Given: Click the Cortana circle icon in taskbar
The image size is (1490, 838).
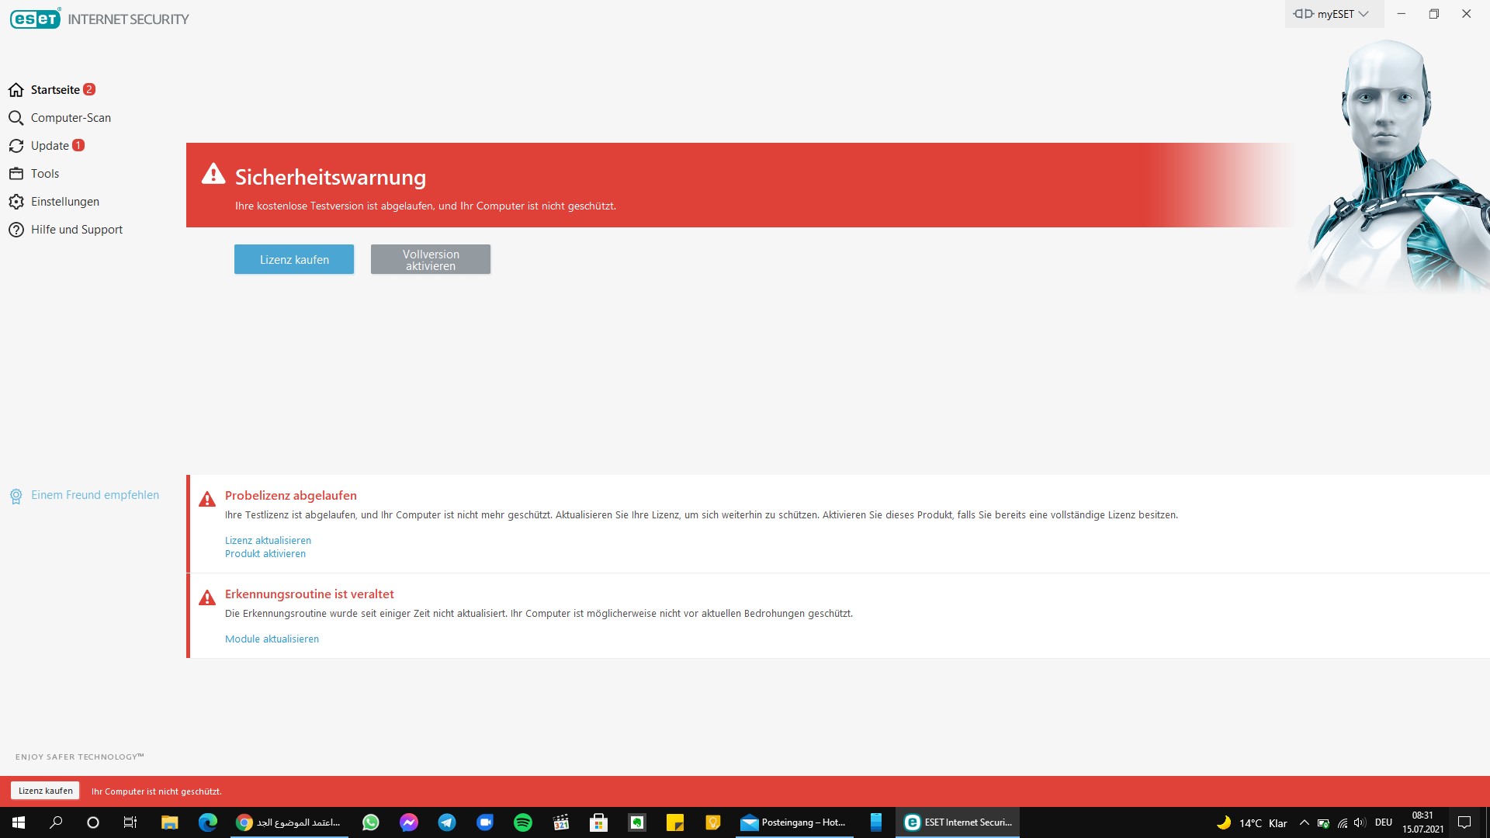Looking at the screenshot, I should pos(93,822).
